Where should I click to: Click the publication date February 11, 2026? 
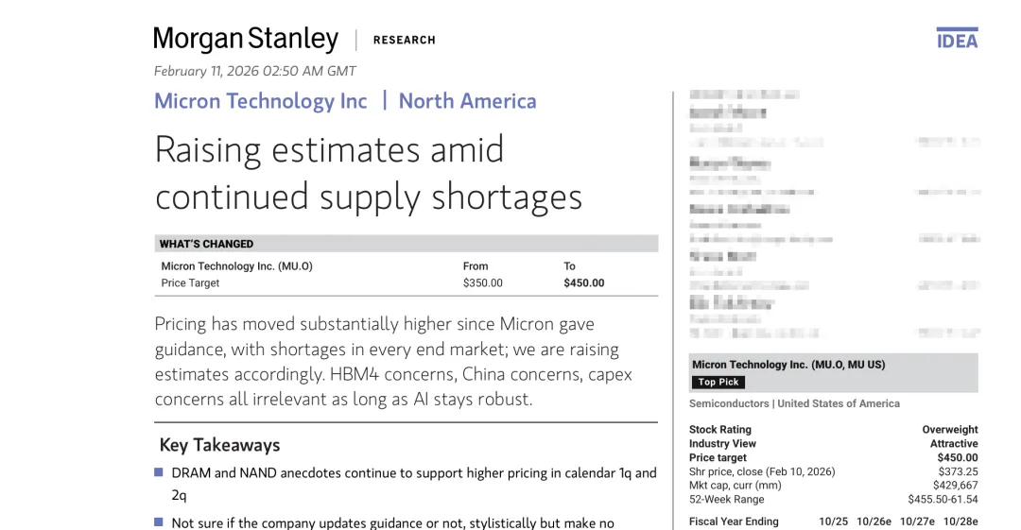coord(254,71)
